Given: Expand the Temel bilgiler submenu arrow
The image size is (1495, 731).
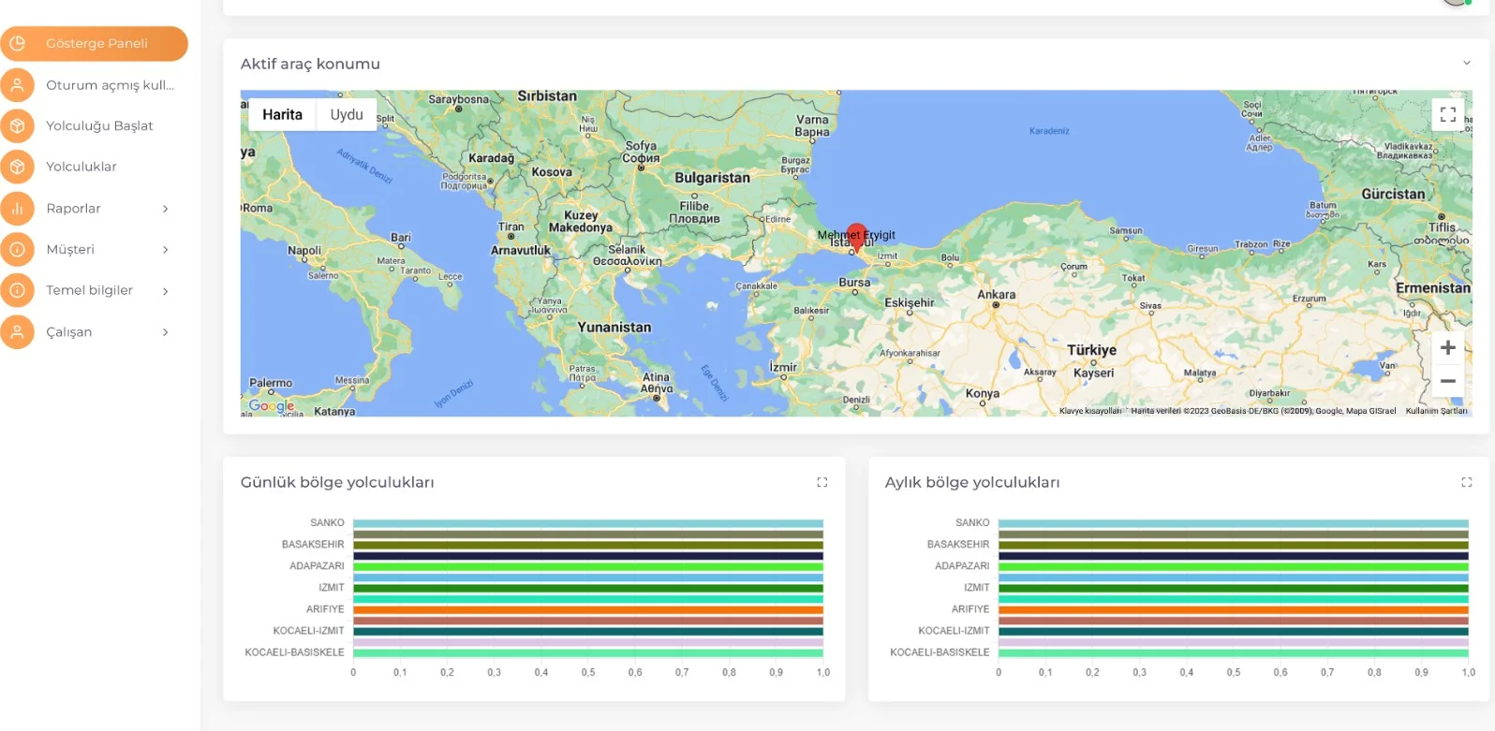Looking at the screenshot, I should point(165,291).
